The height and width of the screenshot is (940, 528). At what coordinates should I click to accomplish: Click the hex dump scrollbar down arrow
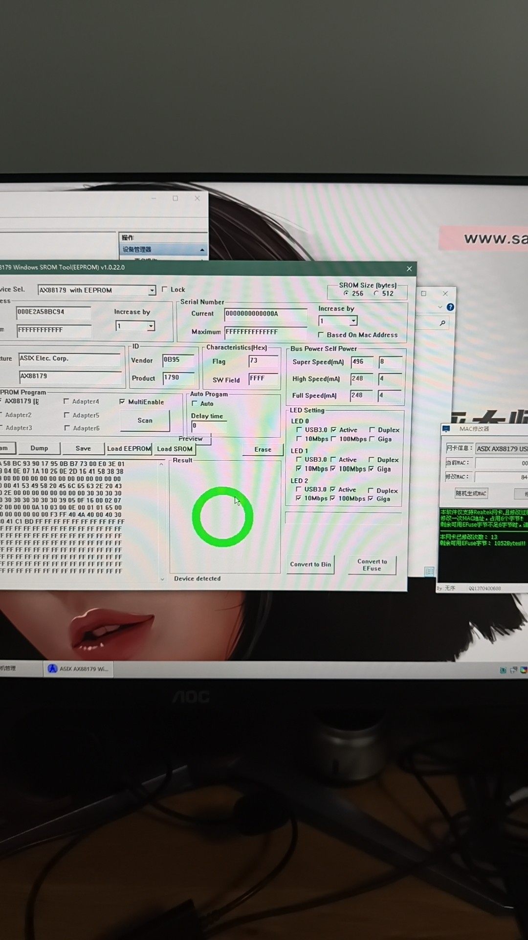pyautogui.click(x=162, y=579)
